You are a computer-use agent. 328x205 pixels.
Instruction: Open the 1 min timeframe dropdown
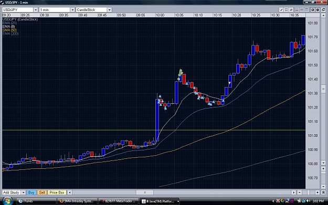pos(72,10)
